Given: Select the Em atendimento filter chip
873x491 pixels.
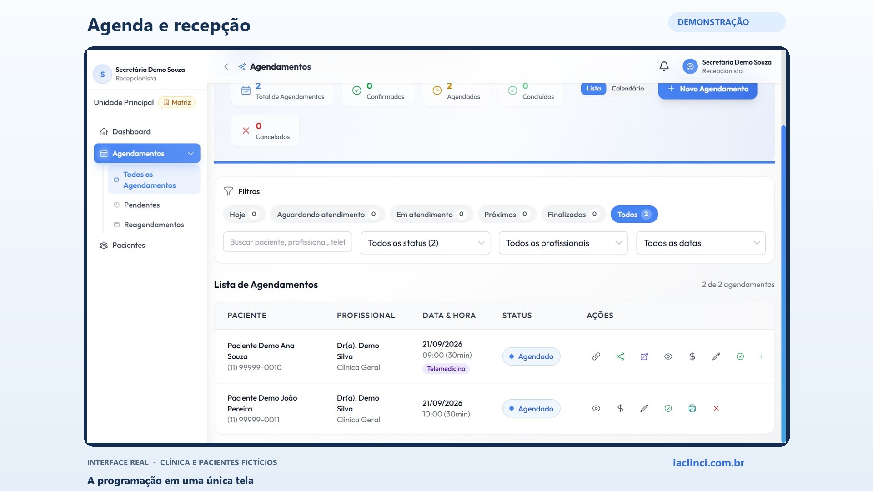Looking at the screenshot, I should pyautogui.click(x=431, y=214).
